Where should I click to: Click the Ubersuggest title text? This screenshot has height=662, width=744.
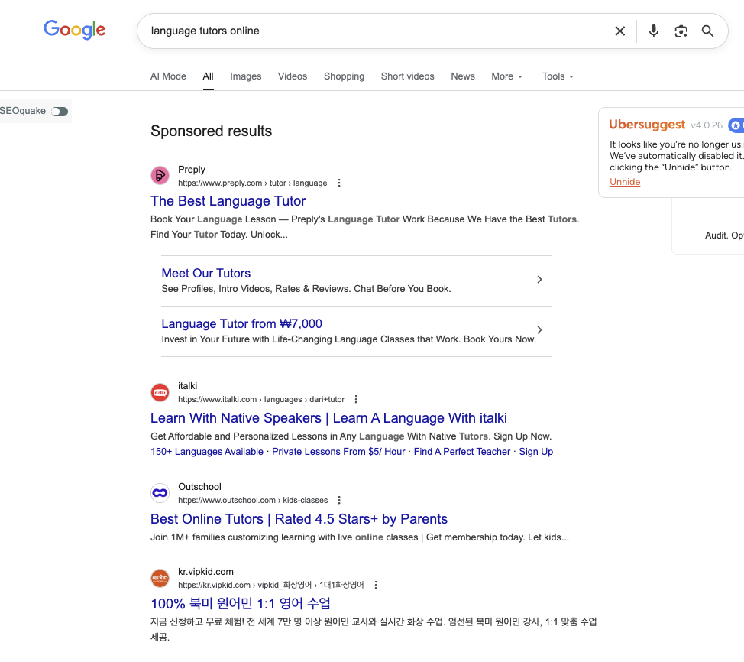647,125
